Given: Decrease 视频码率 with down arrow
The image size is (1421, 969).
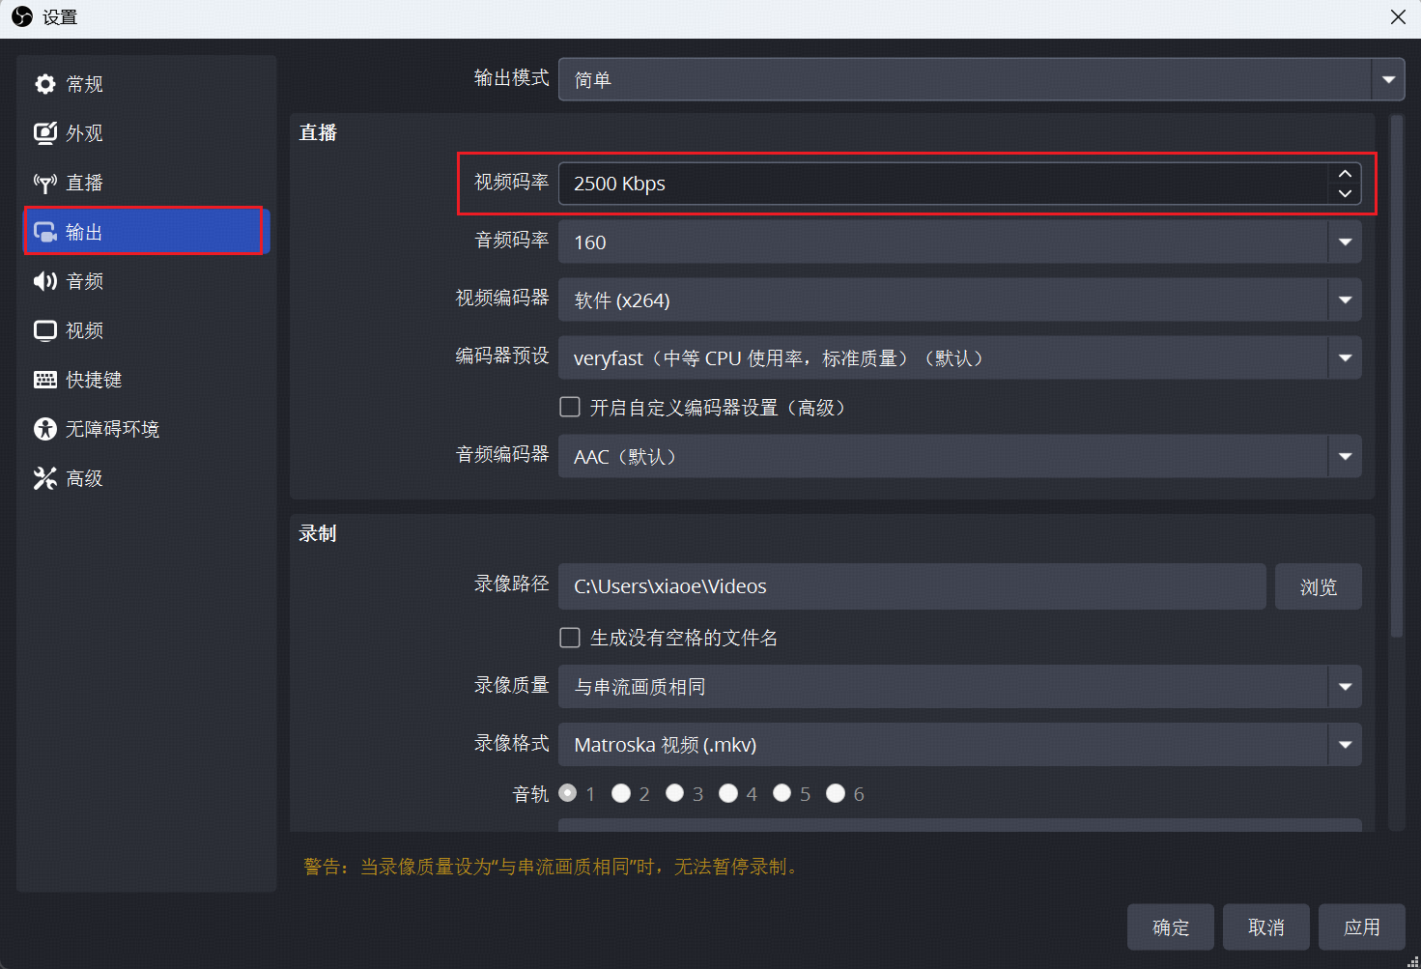Looking at the screenshot, I should click(1345, 193).
